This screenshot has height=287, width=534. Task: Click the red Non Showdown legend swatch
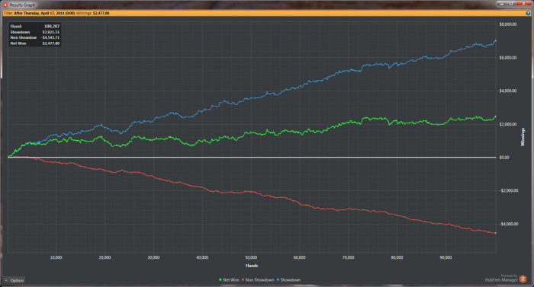tap(243, 280)
